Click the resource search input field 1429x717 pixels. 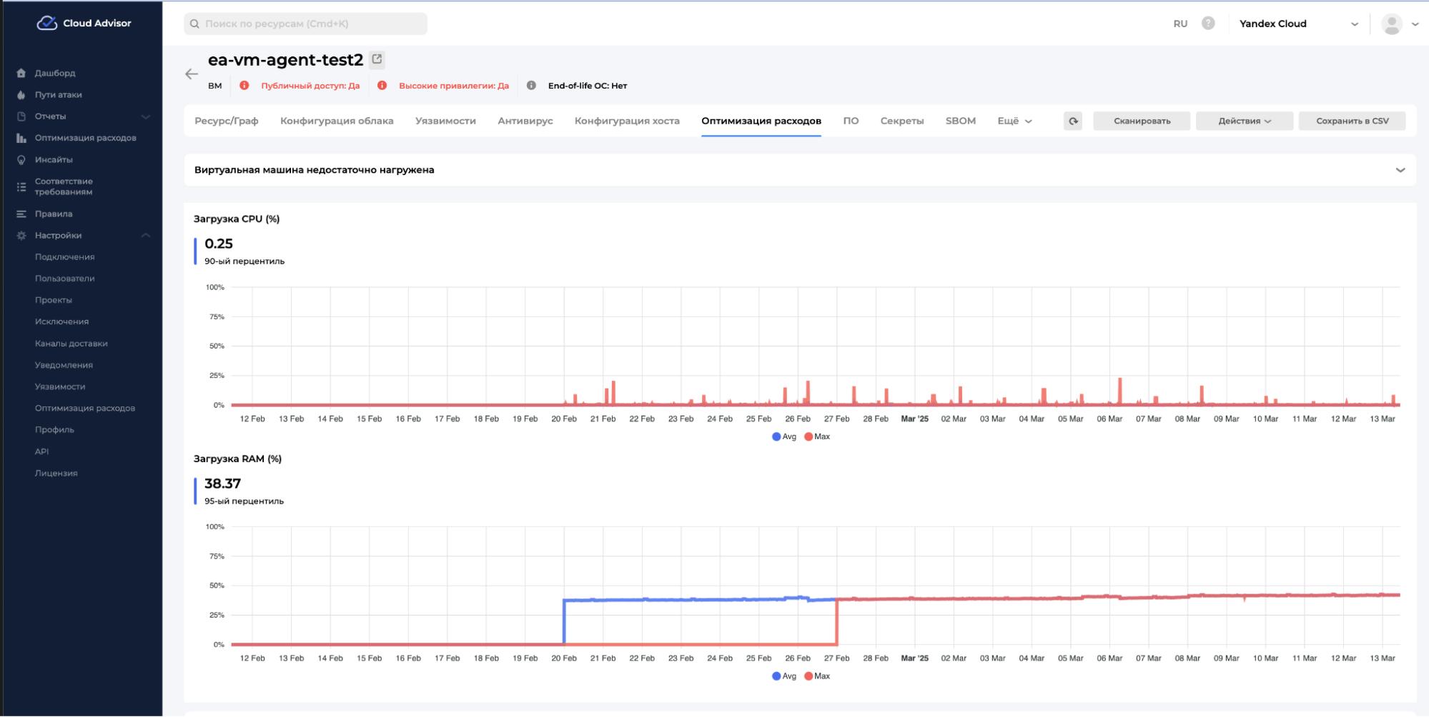tap(307, 24)
